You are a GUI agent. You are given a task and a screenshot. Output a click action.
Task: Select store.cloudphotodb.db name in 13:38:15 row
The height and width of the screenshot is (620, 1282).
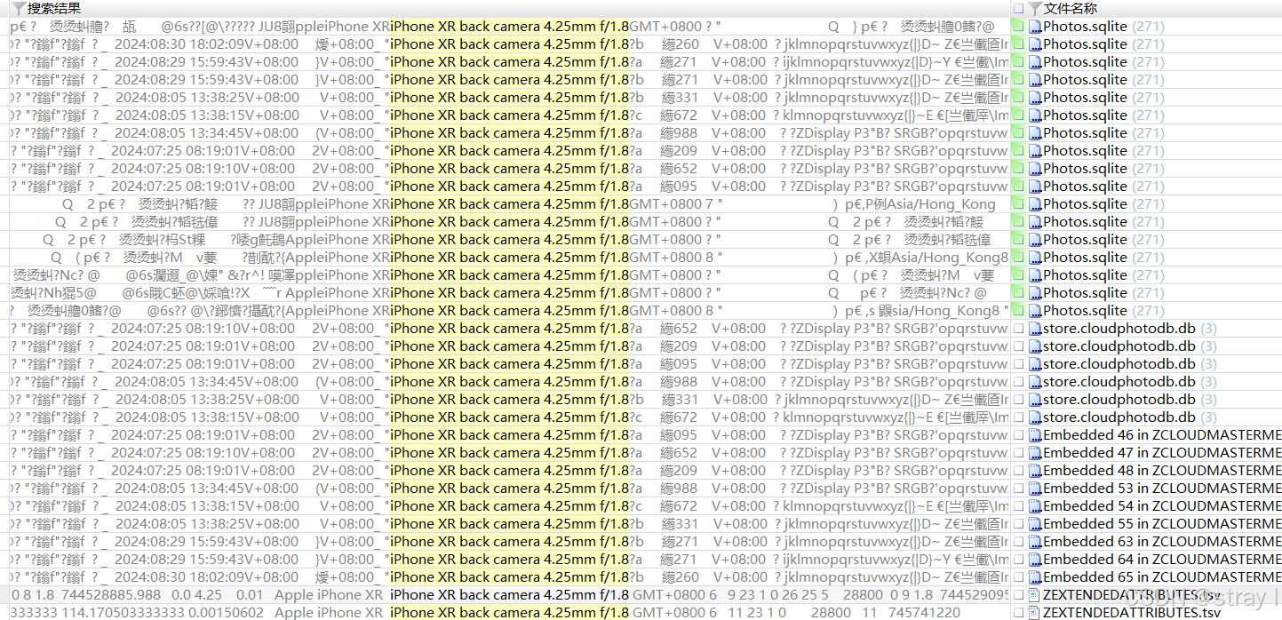[x=1119, y=417]
